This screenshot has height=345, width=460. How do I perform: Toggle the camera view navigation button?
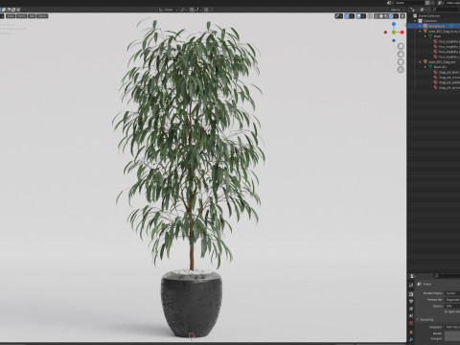point(401,62)
